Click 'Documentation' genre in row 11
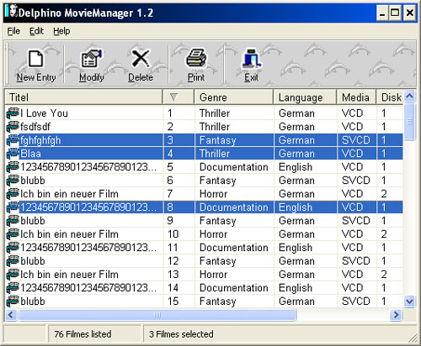 [x=234, y=248]
